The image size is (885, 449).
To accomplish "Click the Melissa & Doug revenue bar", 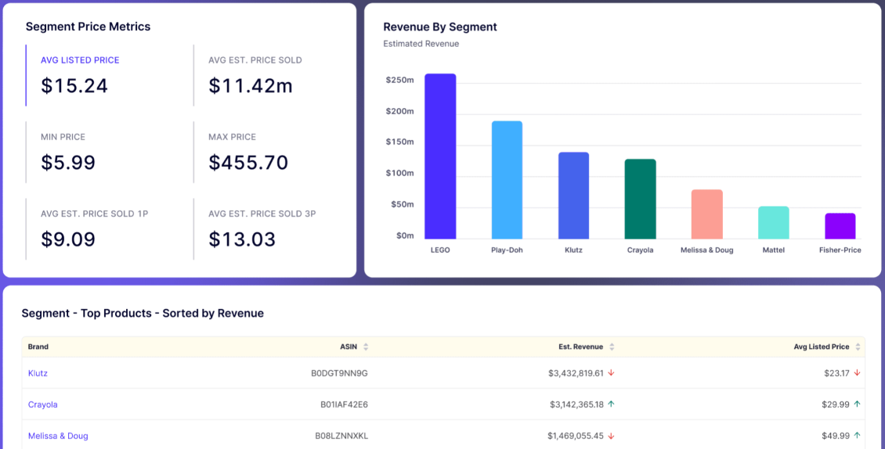I will (707, 214).
